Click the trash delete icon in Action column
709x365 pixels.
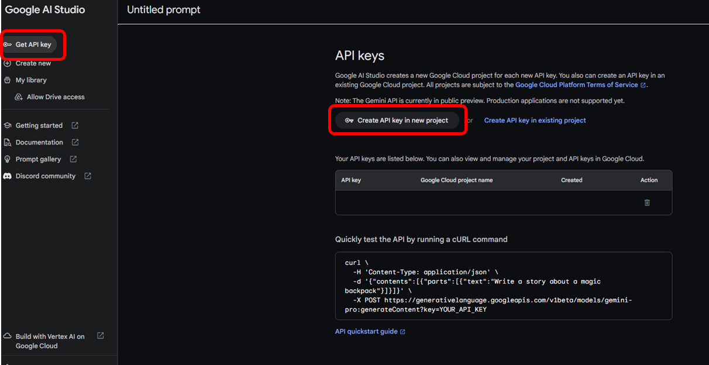click(647, 202)
